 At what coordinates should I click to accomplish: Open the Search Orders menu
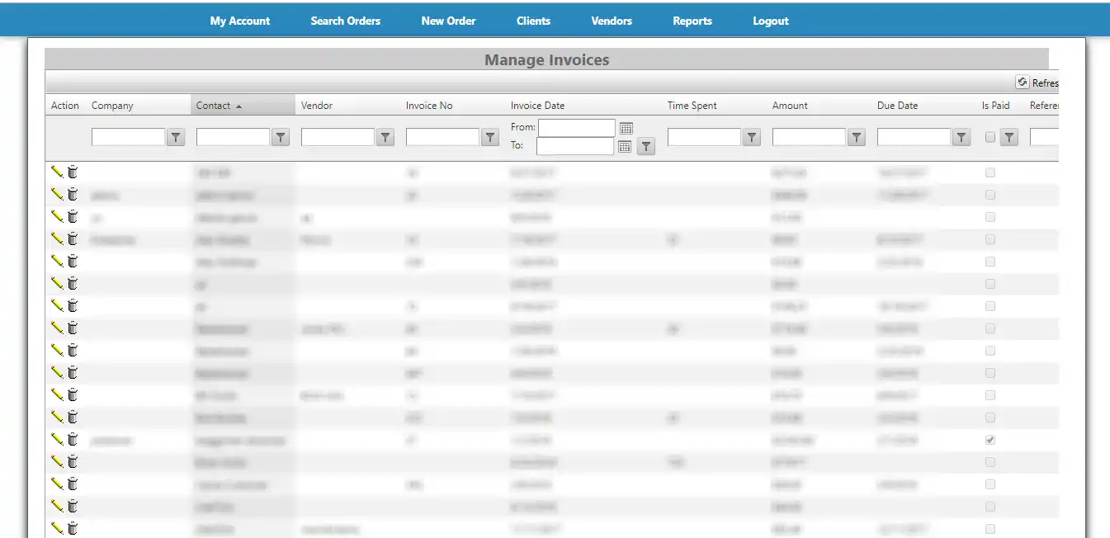click(345, 21)
